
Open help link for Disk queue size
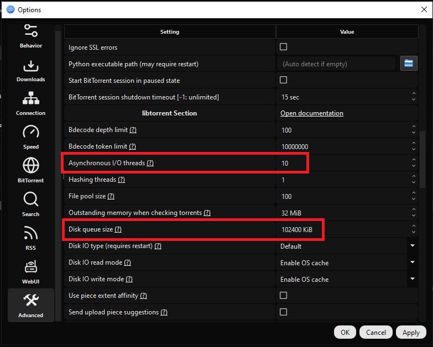click(118, 229)
